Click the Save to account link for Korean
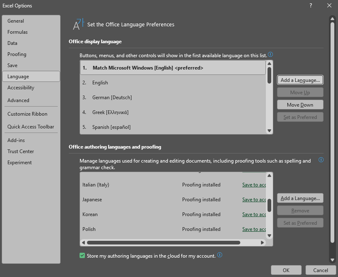338x277 pixels. pyautogui.click(x=254, y=214)
